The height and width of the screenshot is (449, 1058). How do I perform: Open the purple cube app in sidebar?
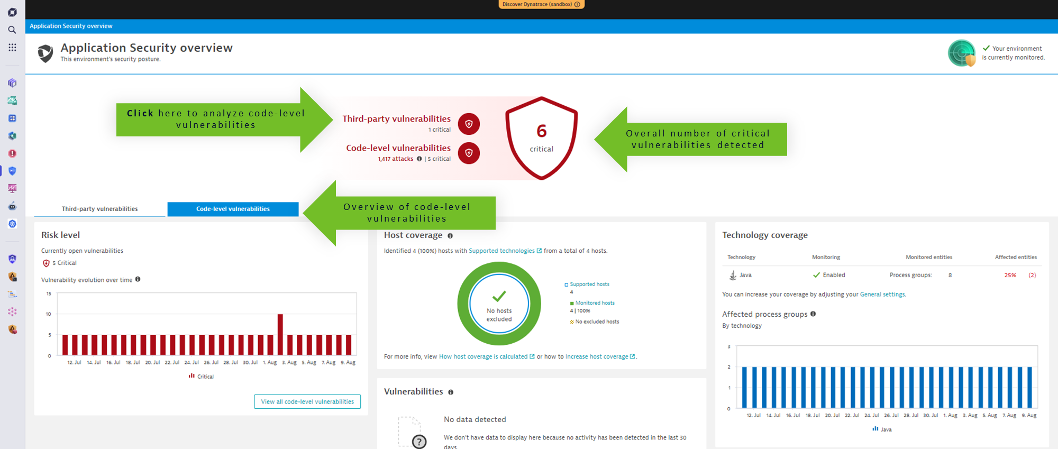(12, 83)
